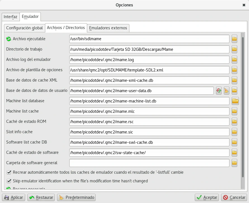Browse for Caché de estado ROM file

(234, 121)
